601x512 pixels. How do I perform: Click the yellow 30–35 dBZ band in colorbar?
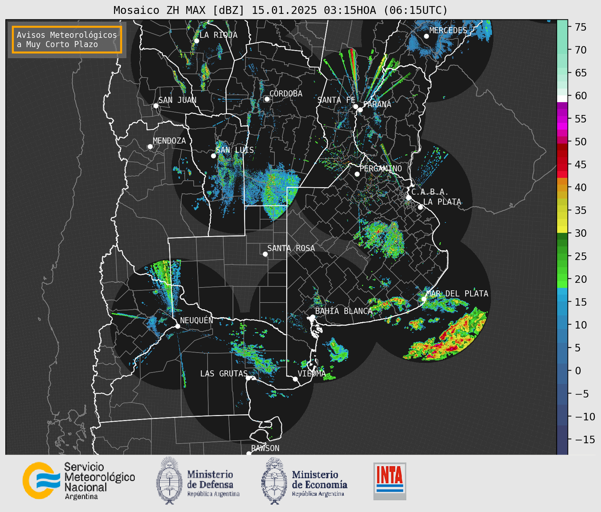(x=562, y=221)
